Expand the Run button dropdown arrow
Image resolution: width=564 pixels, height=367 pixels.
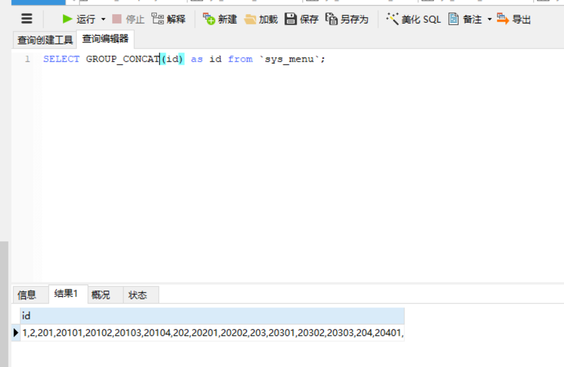pos(103,19)
